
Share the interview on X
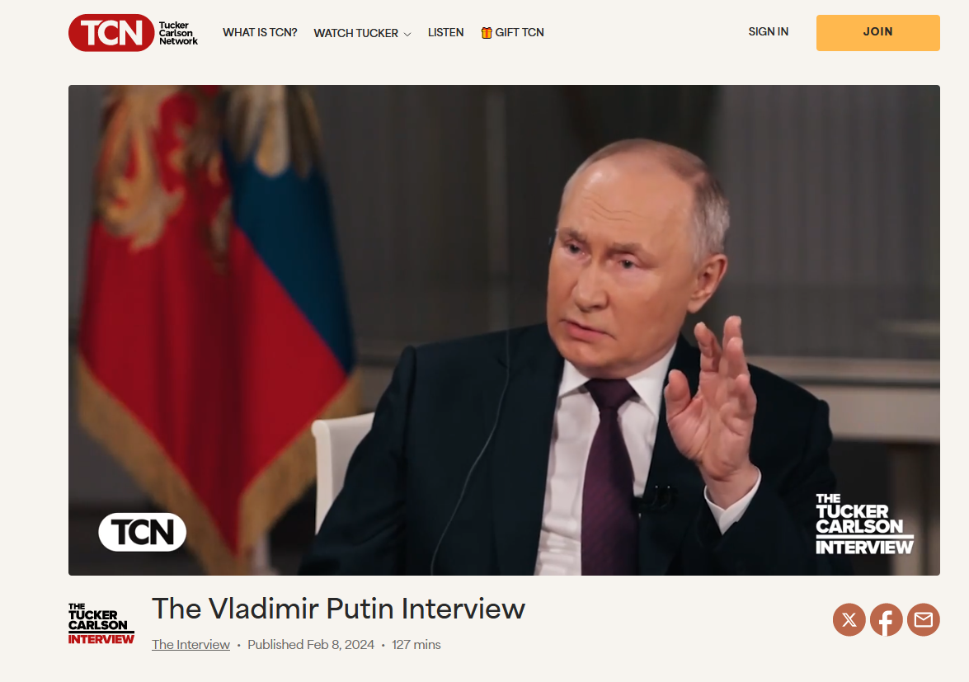tap(849, 619)
